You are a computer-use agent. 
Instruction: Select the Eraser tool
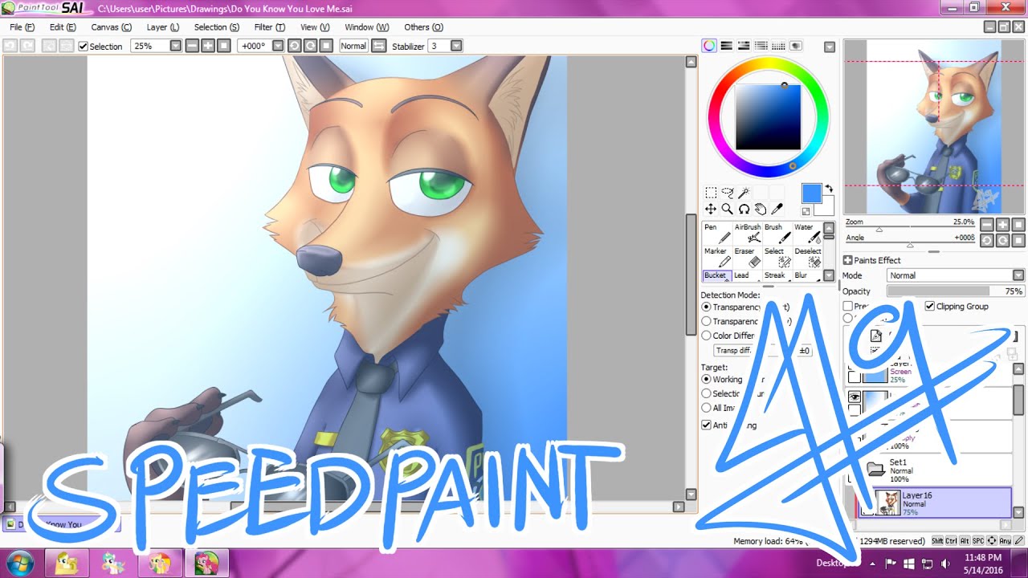click(748, 257)
